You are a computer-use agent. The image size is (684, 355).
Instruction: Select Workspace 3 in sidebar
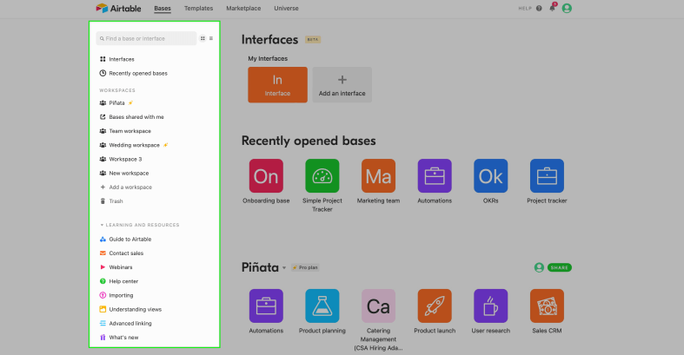(x=121, y=159)
